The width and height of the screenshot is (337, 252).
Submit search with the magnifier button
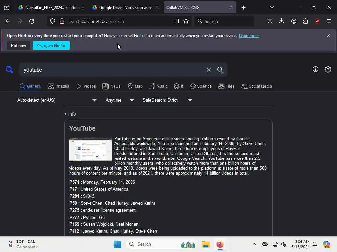[x=220, y=70]
